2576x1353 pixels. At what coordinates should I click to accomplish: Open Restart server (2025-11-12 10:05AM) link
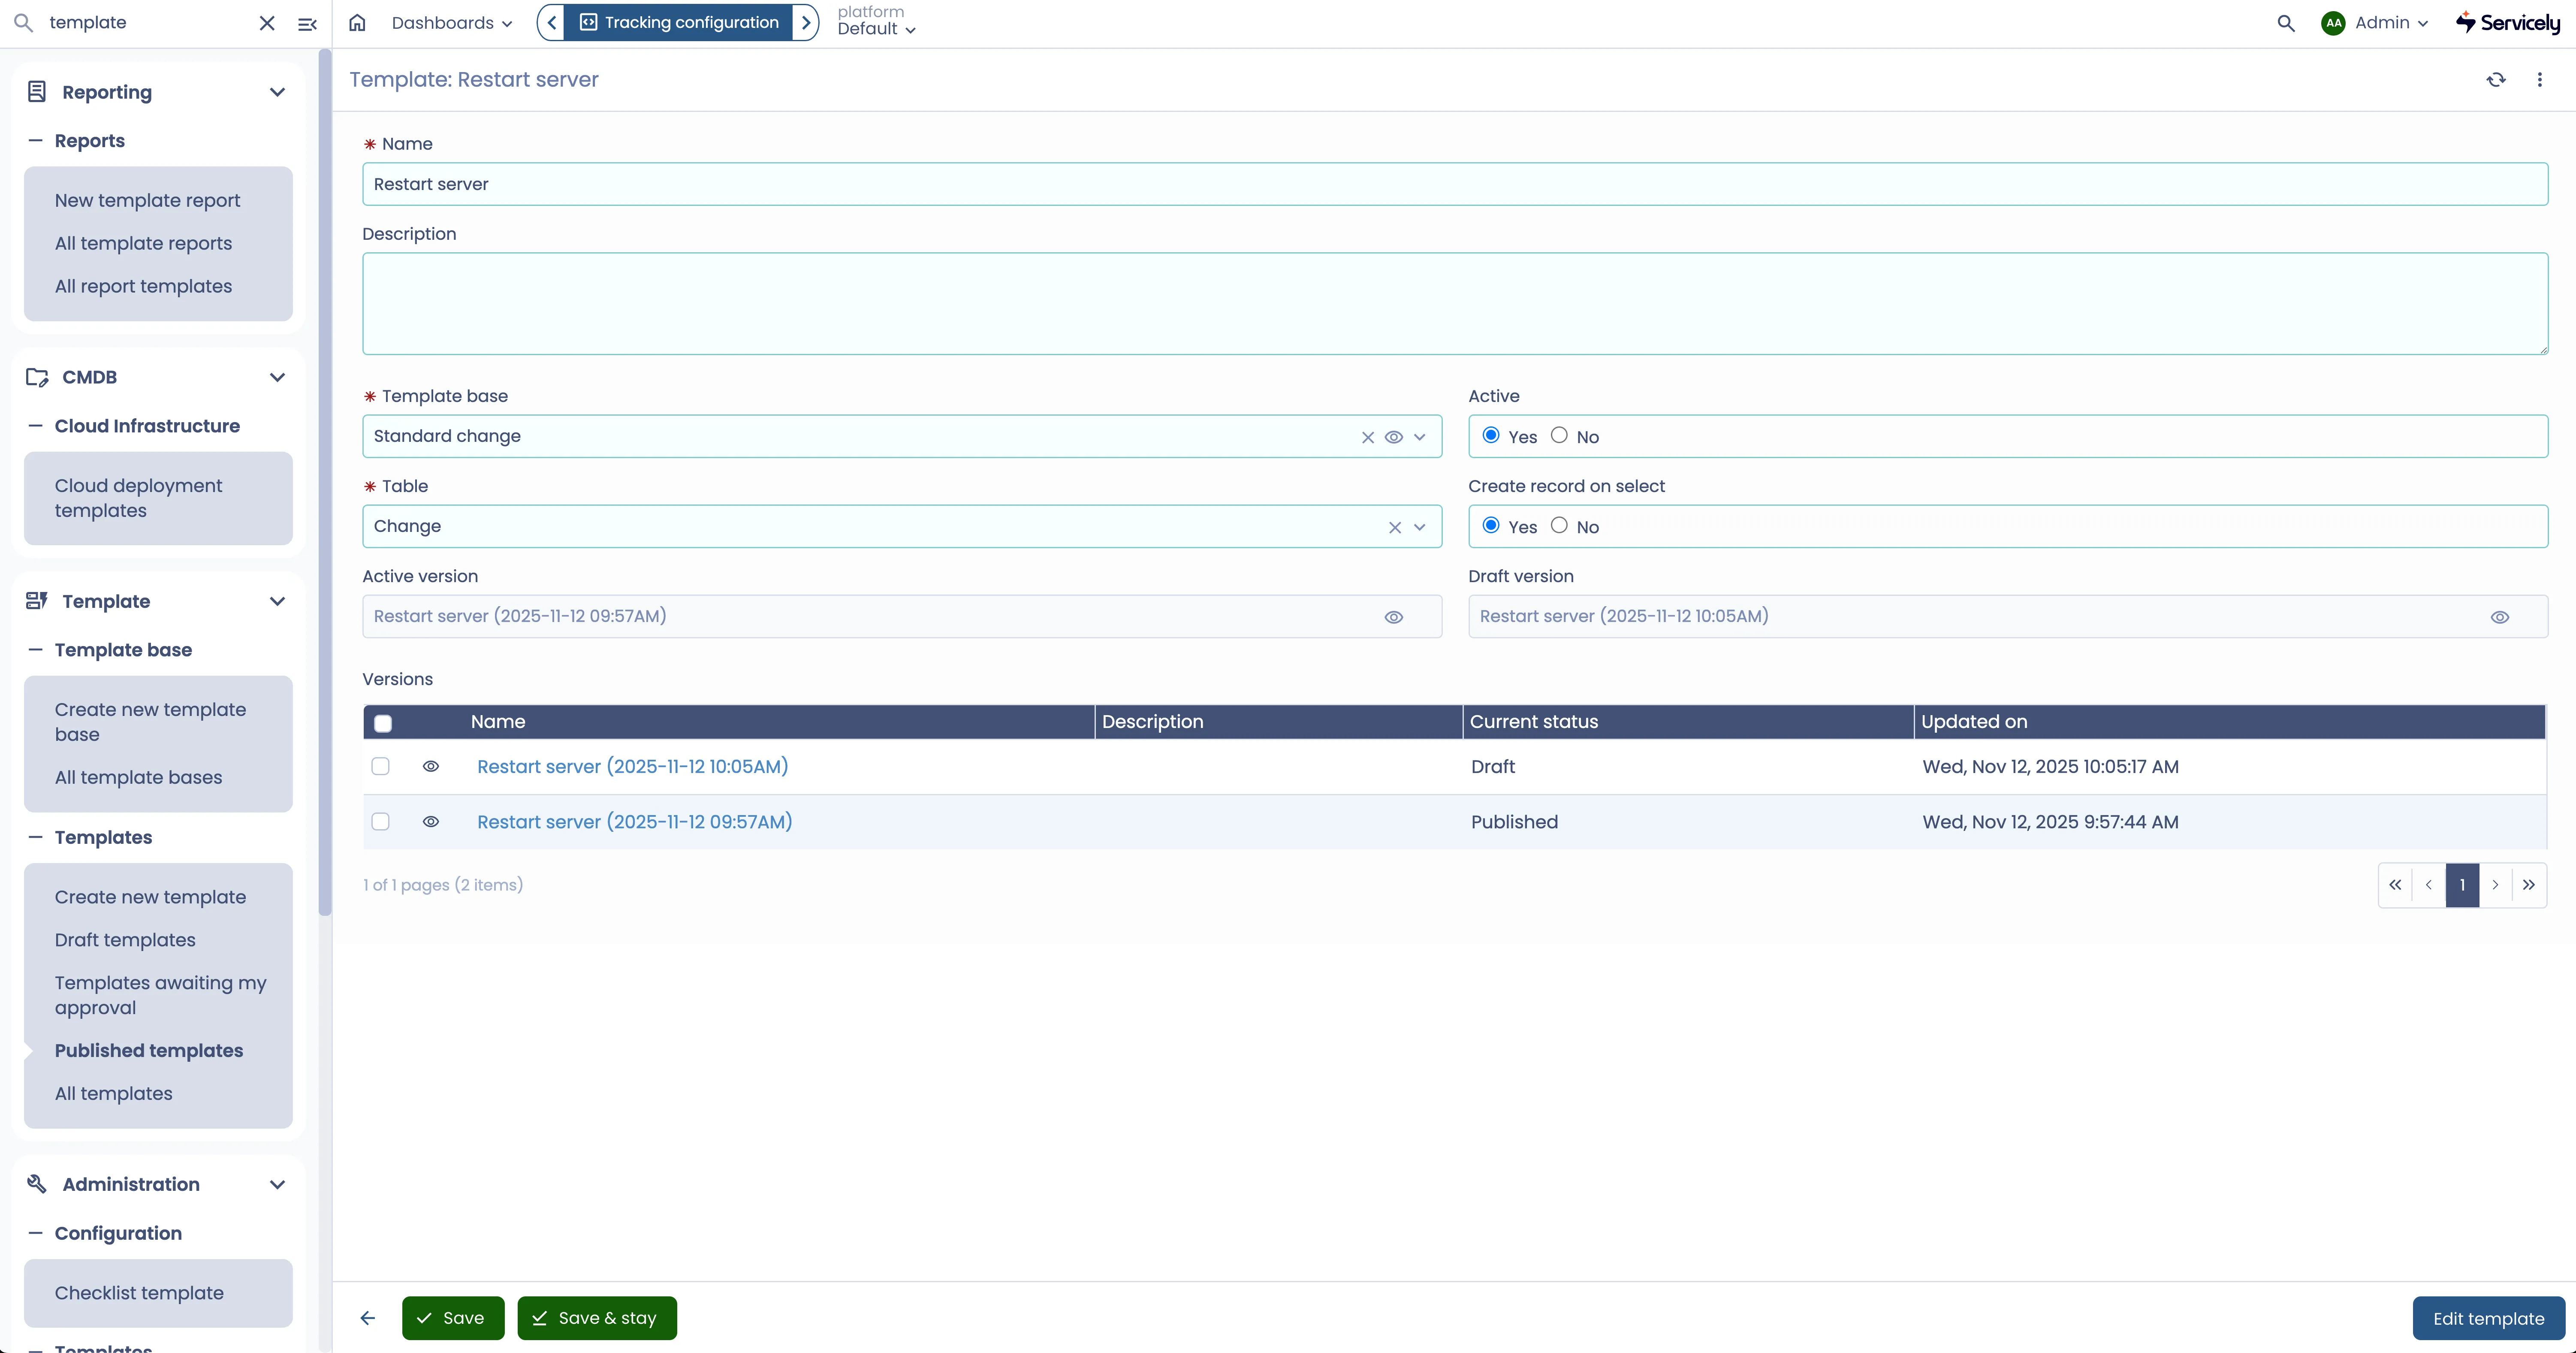[x=633, y=767]
